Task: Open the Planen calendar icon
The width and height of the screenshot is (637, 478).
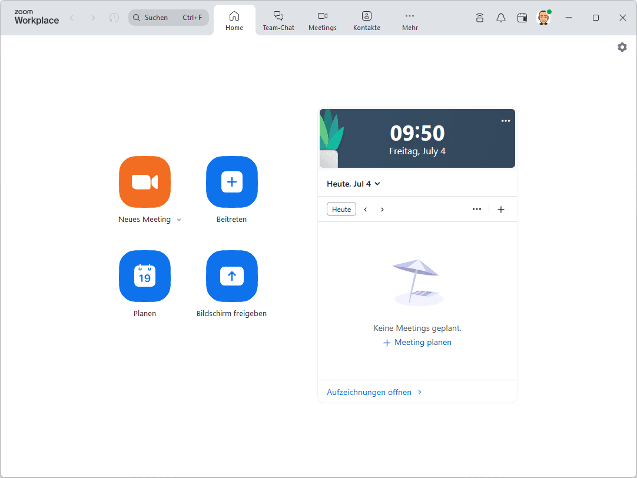Action: tap(145, 276)
